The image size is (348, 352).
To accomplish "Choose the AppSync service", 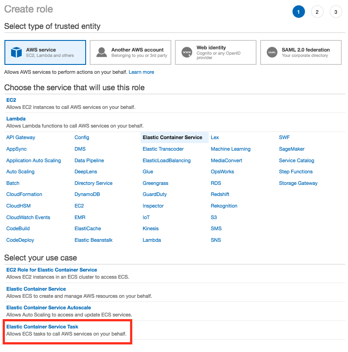I will (x=16, y=149).
